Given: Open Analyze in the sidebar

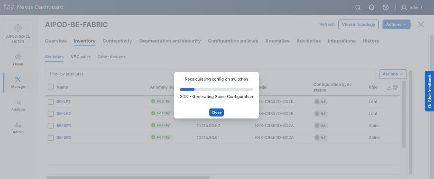Looking at the screenshot, I should point(18,105).
